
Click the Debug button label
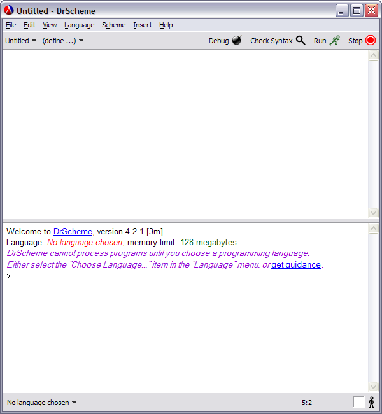point(218,41)
